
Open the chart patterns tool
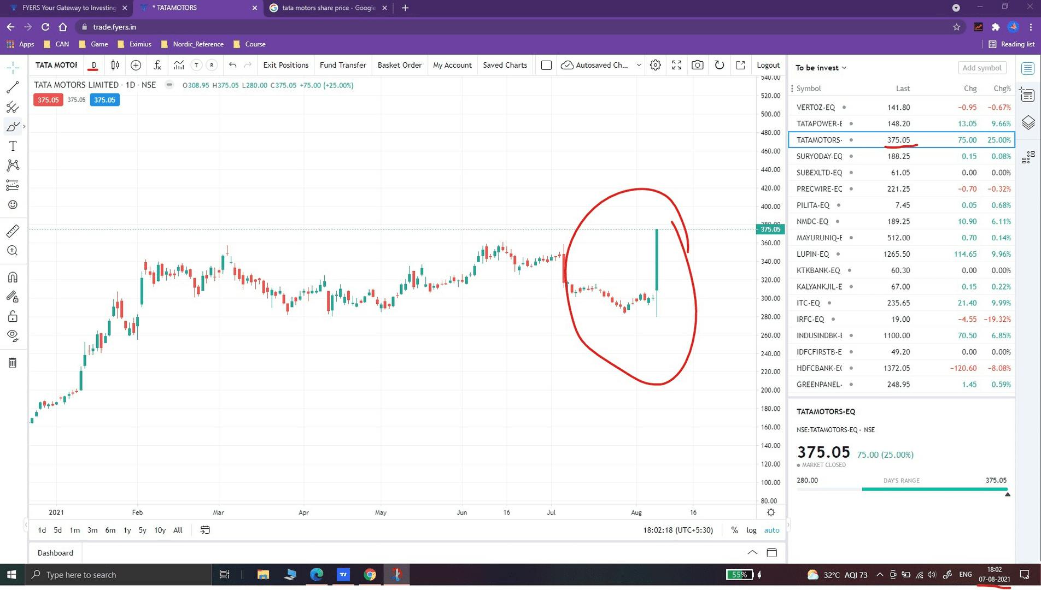tap(13, 166)
